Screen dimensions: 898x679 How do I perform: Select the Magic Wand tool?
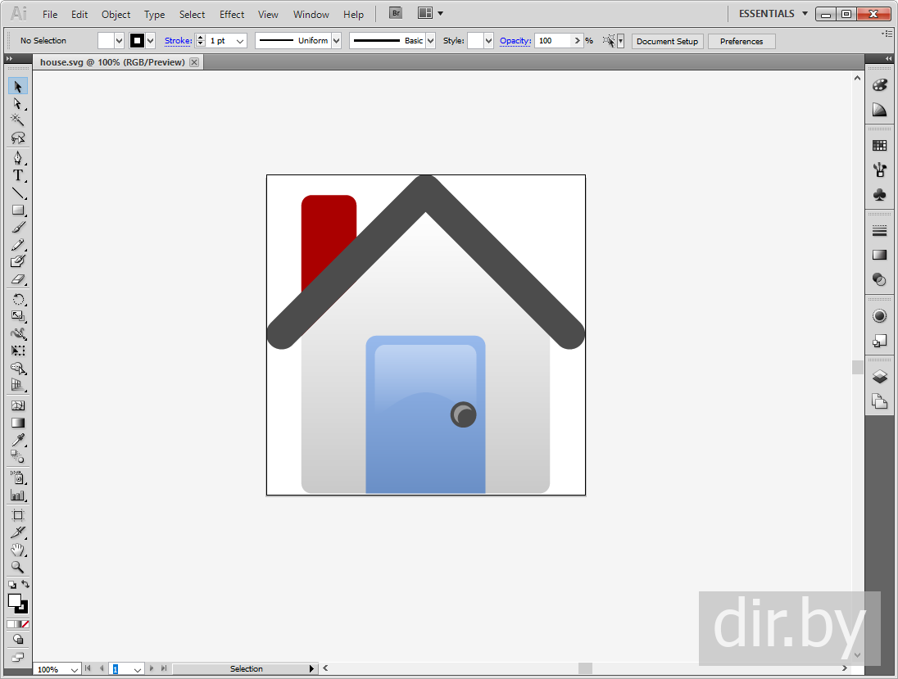click(18, 120)
